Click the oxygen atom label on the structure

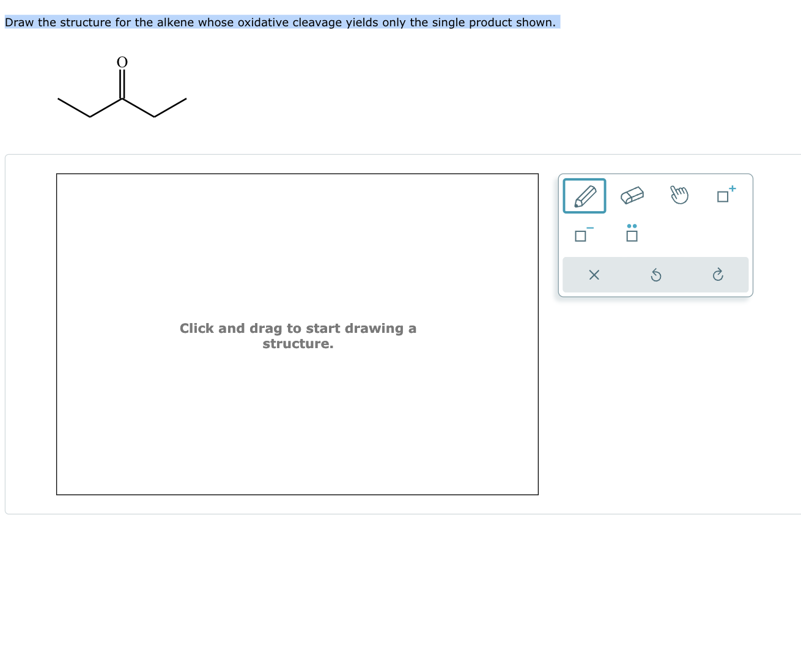coord(122,61)
